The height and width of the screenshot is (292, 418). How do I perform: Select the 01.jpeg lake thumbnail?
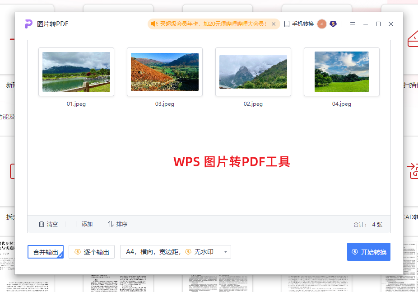76,72
